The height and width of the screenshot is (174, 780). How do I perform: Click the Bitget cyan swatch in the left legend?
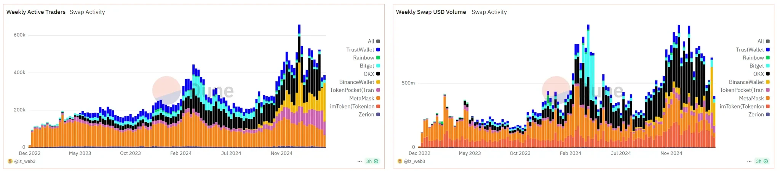[x=378, y=66]
